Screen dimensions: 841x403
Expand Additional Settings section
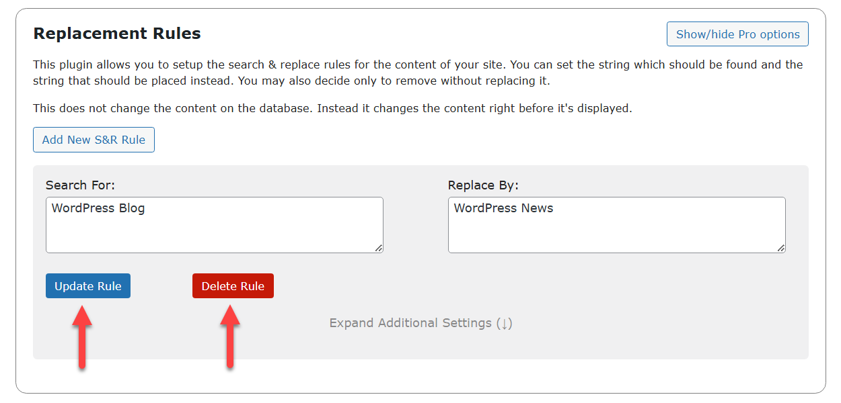421,323
